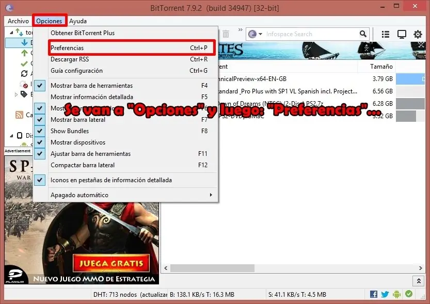Click progress bar of 6.28 GB torrent

[x=410, y=104]
